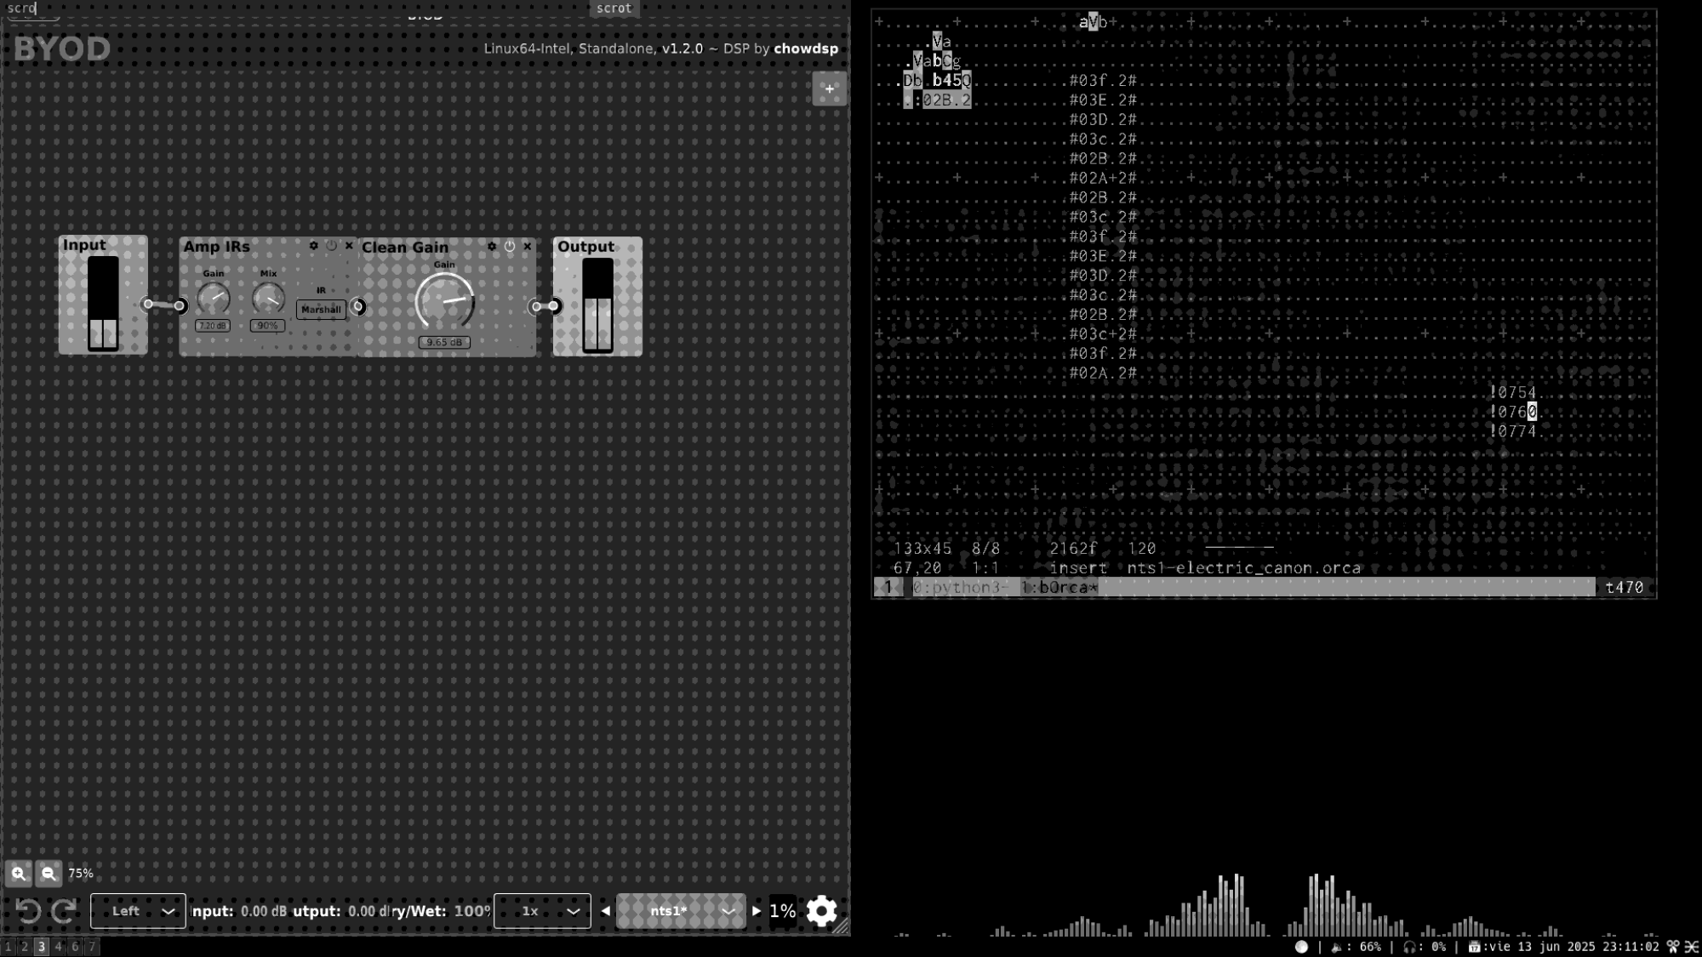The width and height of the screenshot is (1702, 957).
Task: Go to next preset arrow
Action: click(757, 911)
